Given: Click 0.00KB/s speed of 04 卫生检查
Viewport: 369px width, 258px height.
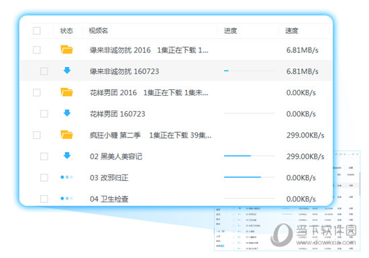Looking at the screenshot, I should [x=301, y=199].
